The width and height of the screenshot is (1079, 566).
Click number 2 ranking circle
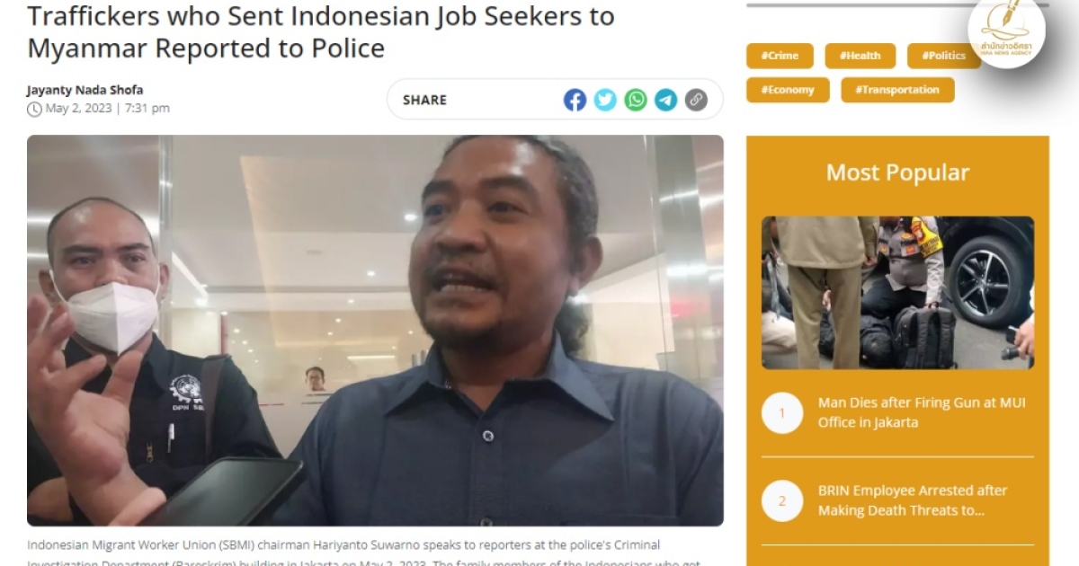tap(782, 501)
